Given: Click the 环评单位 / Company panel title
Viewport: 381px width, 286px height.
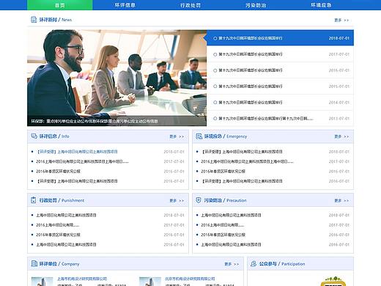Looking at the screenshot, I should [59, 264].
